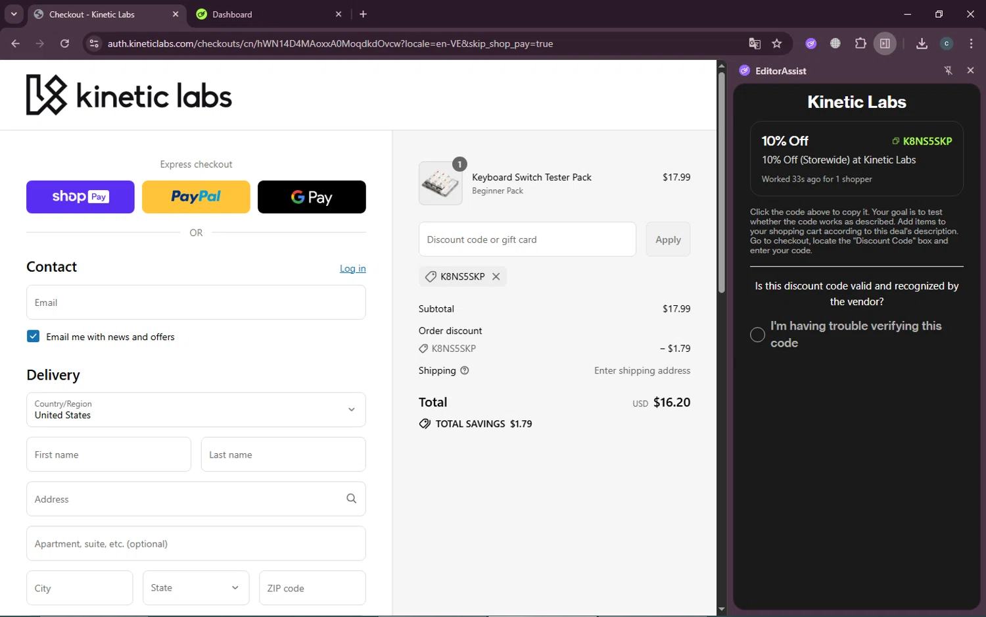Viewport: 986px width, 617px height.
Task: Click the Enter shipping address text
Action: click(642, 370)
